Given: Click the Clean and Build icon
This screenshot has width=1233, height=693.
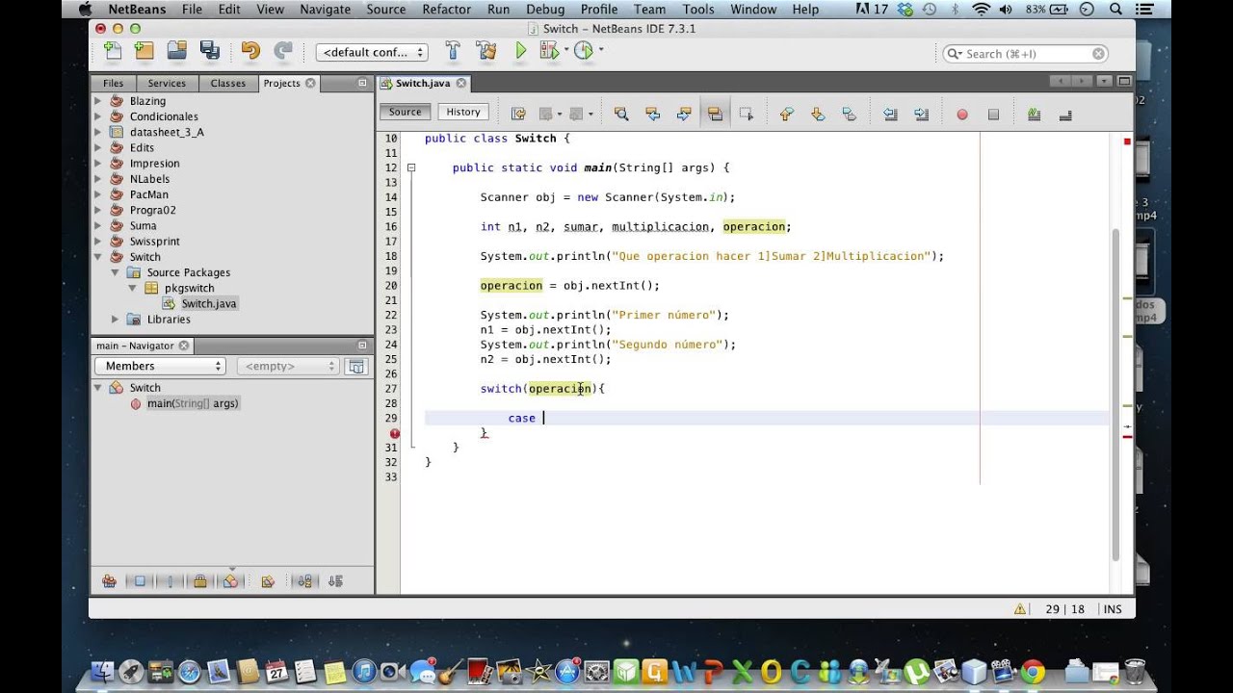Looking at the screenshot, I should (485, 51).
